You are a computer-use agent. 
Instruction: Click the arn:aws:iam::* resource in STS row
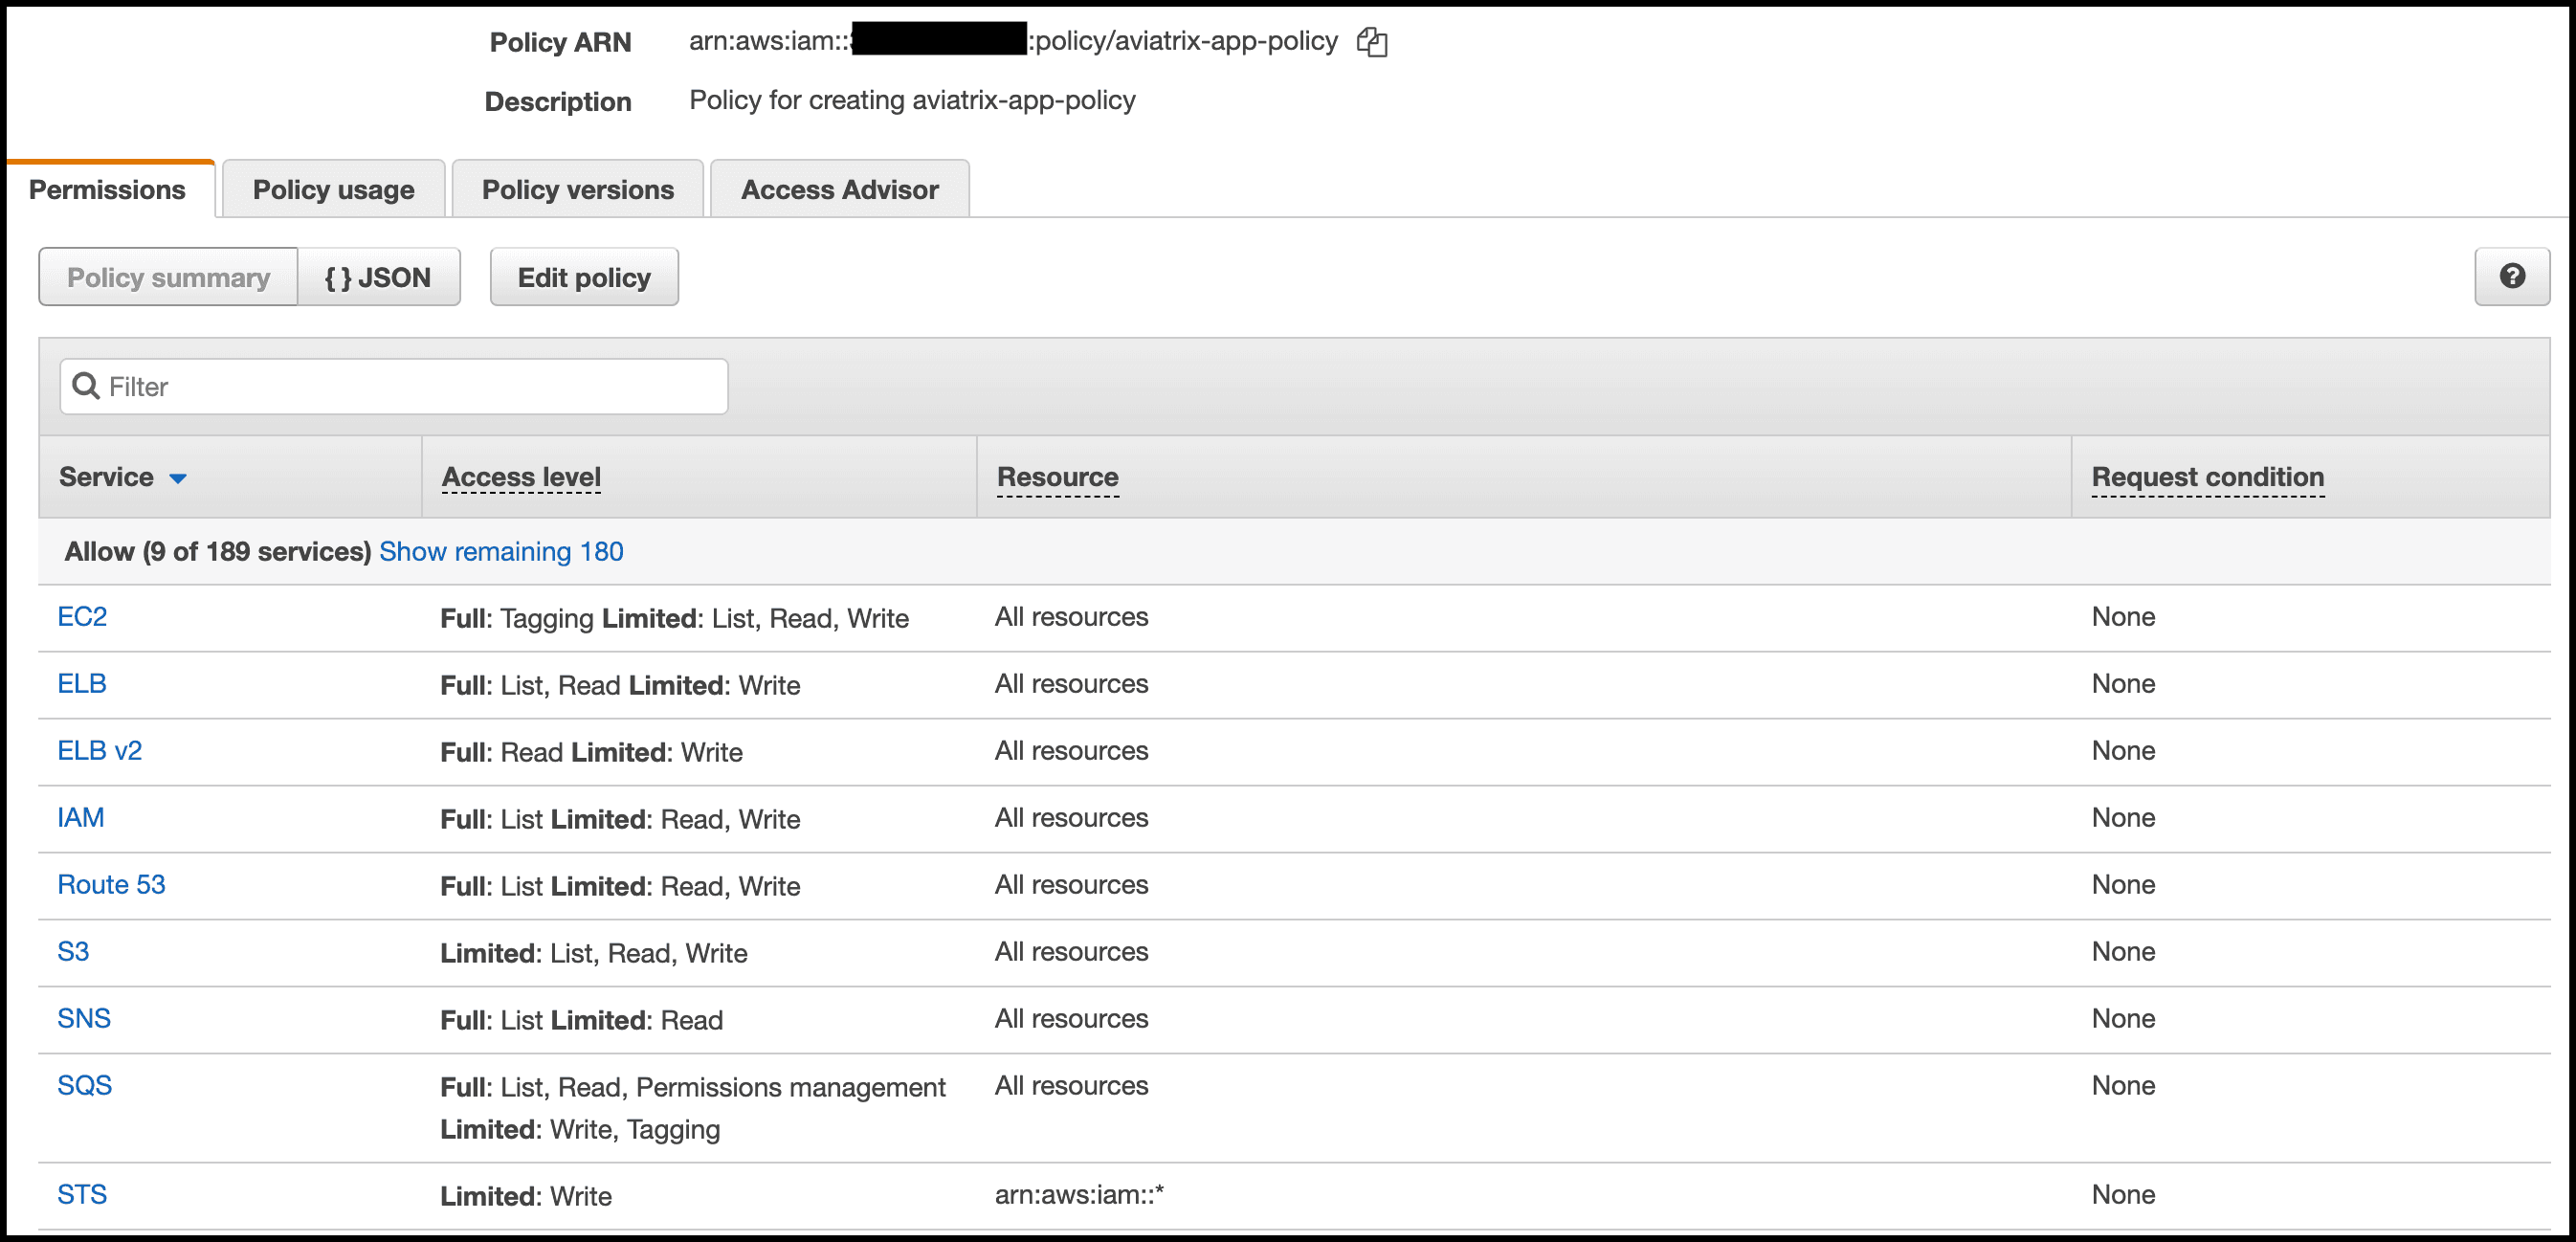[x=1080, y=1195]
